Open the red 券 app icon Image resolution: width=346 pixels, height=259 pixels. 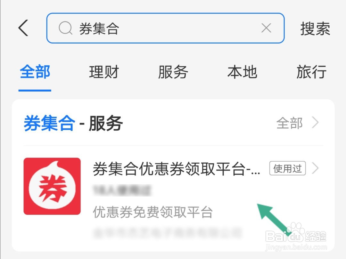pyautogui.click(x=52, y=186)
